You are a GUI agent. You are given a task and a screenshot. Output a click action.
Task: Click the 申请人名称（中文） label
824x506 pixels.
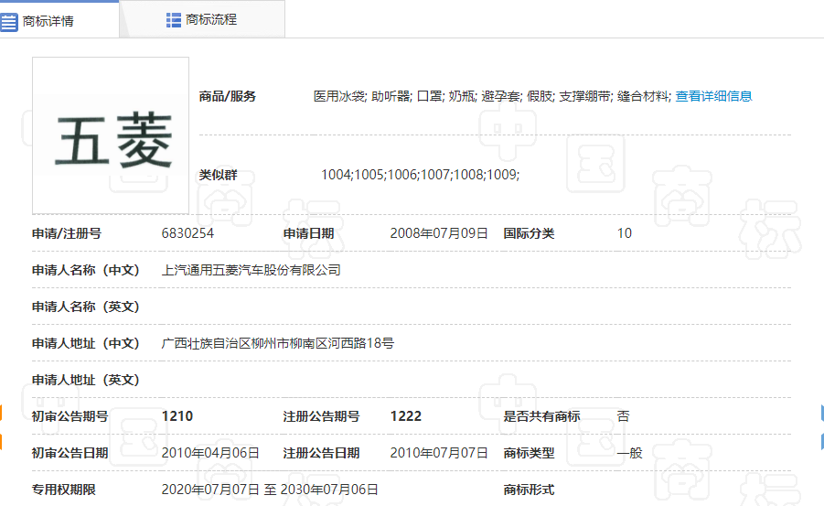(x=85, y=270)
